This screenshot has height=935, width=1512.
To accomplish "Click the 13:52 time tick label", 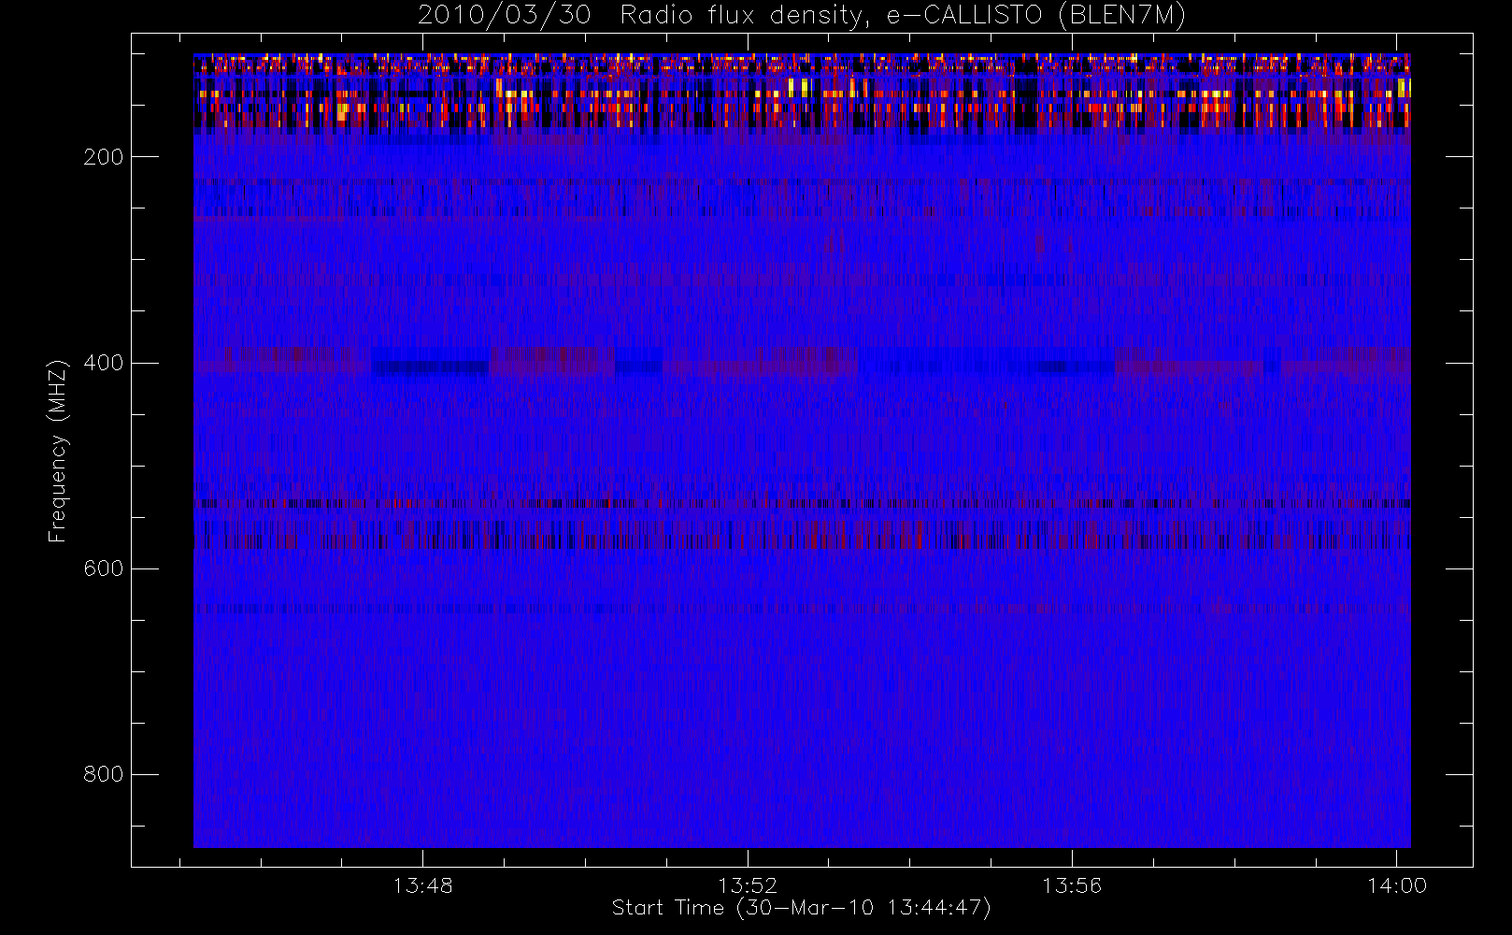I will pos(748,885).
